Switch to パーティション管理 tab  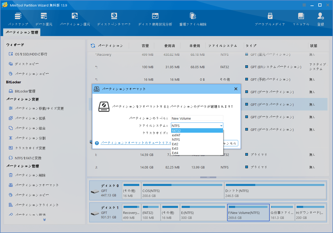(22, 32)
